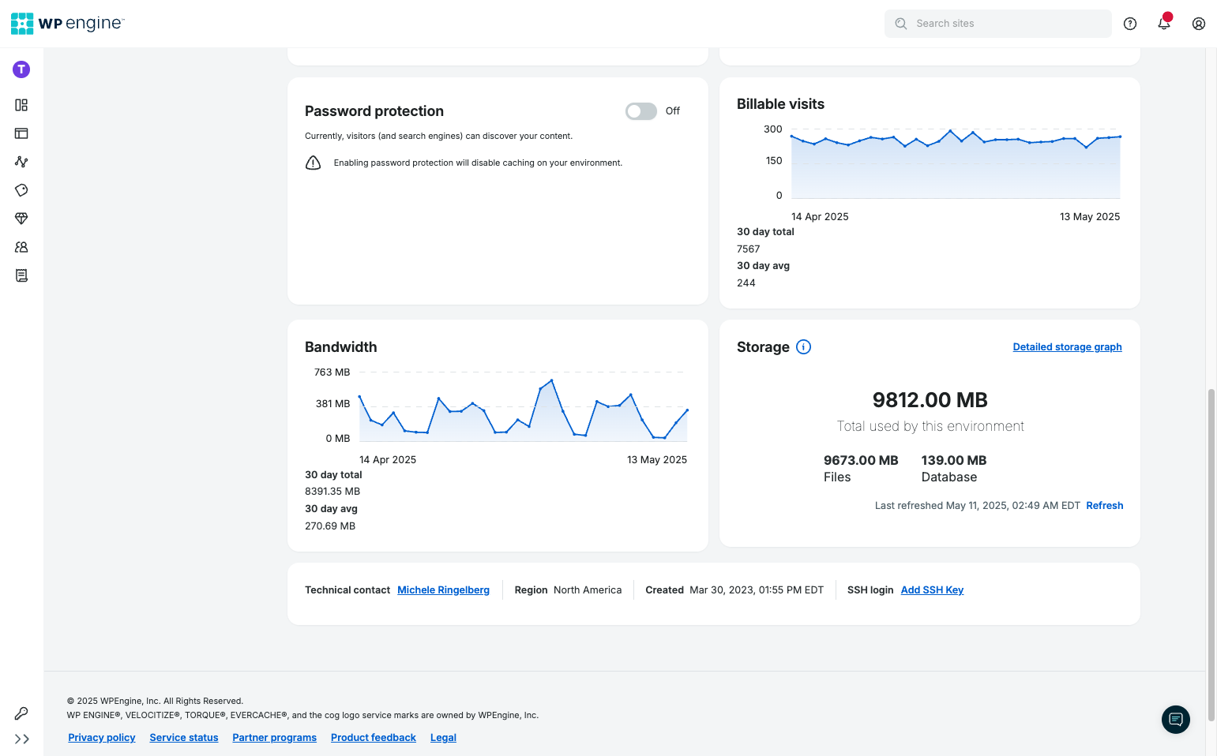Select the North America region text
Screen dimensions: 1217x756
[x=588, y=590]
